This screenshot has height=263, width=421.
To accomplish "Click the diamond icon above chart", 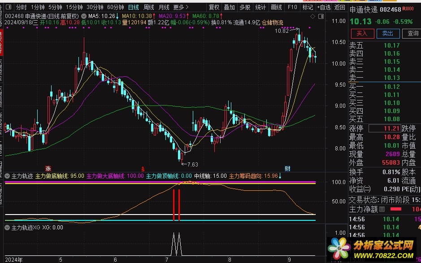I will coord(312,17).
